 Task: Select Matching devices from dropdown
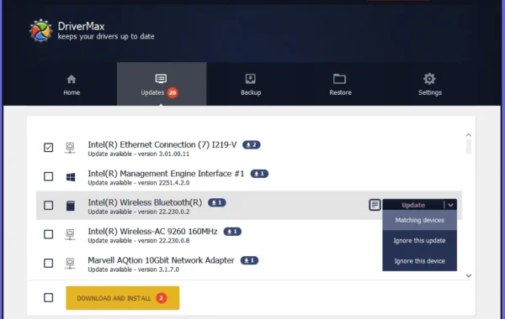tap(420, 221)
